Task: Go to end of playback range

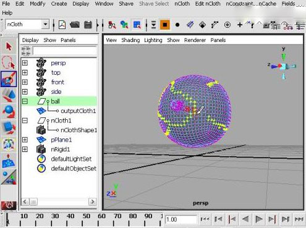Action: 299,219
